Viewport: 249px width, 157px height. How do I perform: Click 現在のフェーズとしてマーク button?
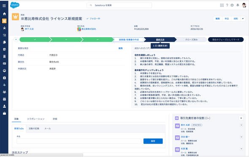[226, 40]
